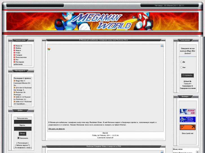Select the Нет poll radio button
This screenshot has width=205, height=153.
[181, 67]
